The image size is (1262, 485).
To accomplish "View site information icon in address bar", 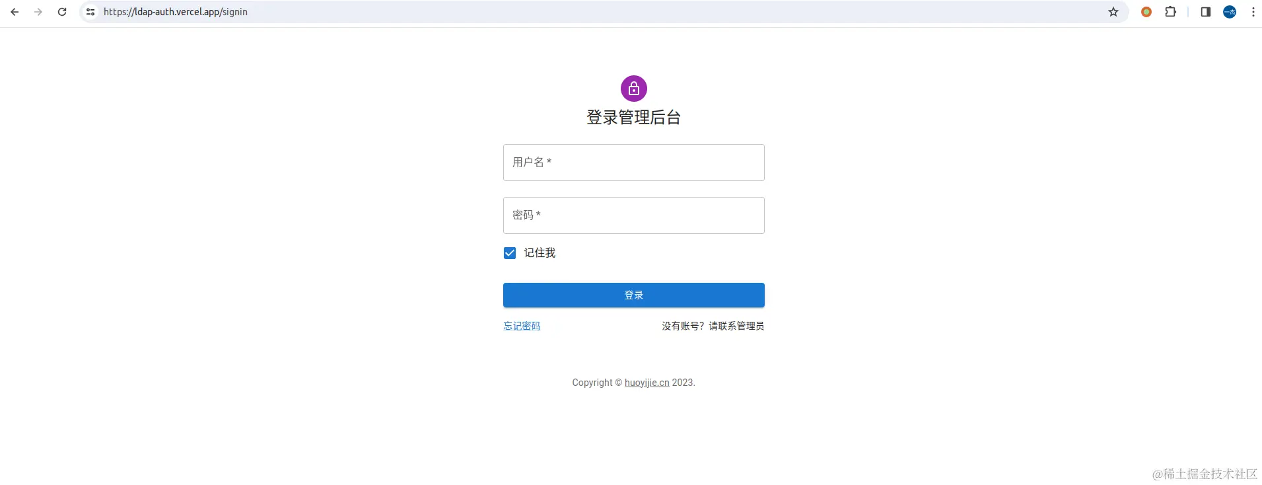I will [x=90, y=12].
